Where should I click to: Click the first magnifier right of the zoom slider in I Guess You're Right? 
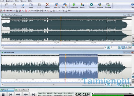click(120, 47)
